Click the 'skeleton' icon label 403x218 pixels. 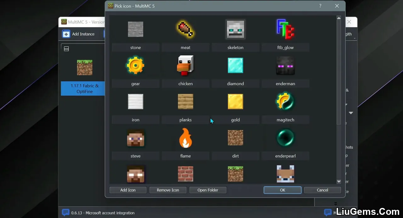tap(236, 48)
